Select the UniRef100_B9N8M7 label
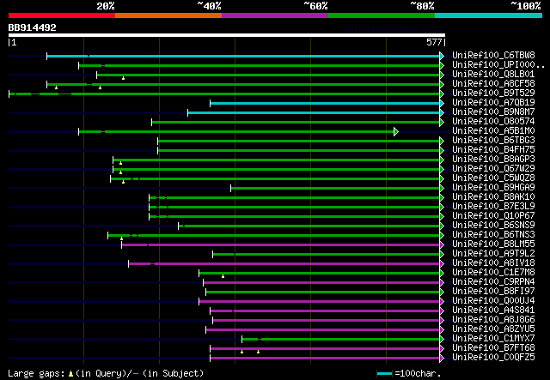Screen dimensions: 550x380 point(493,112)
